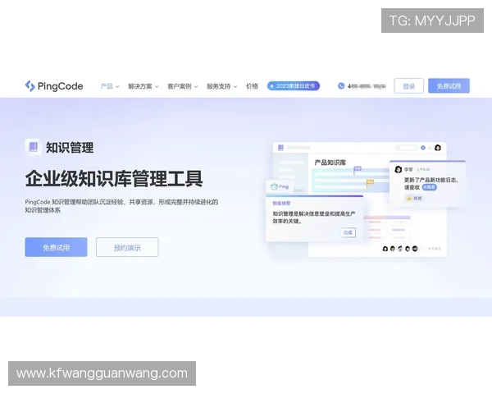Click the hero 免费试用 button
The height and width of the screenshot is (394, 492).
(x=56, y=247)
